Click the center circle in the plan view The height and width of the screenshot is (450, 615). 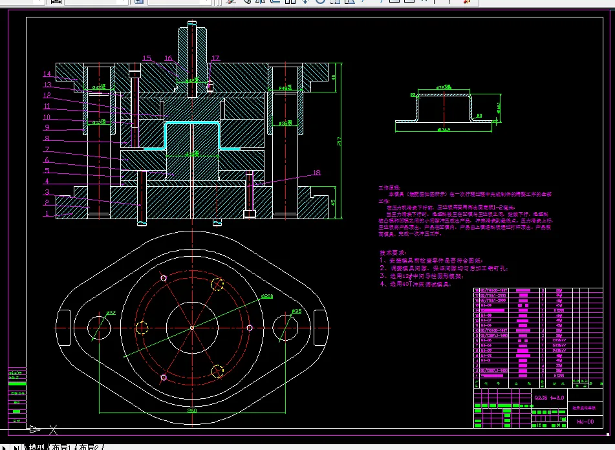tap(192, 328)
